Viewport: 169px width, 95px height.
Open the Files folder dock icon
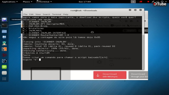coord(4,31)
